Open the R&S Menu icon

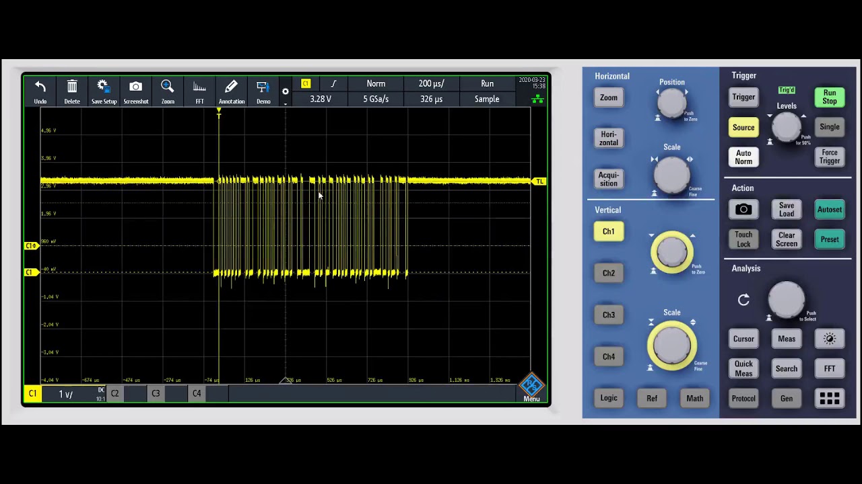[x=531, y=385]
